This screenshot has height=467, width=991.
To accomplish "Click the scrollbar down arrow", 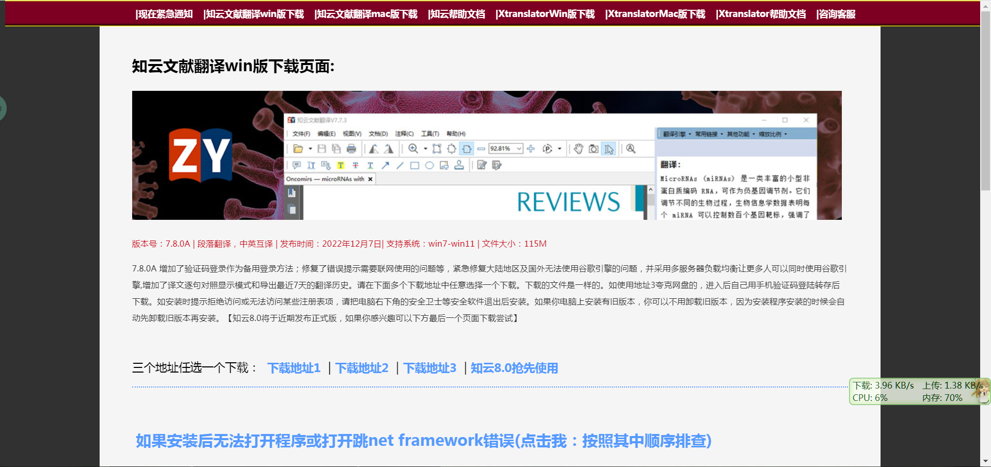I will coord(985,461).
